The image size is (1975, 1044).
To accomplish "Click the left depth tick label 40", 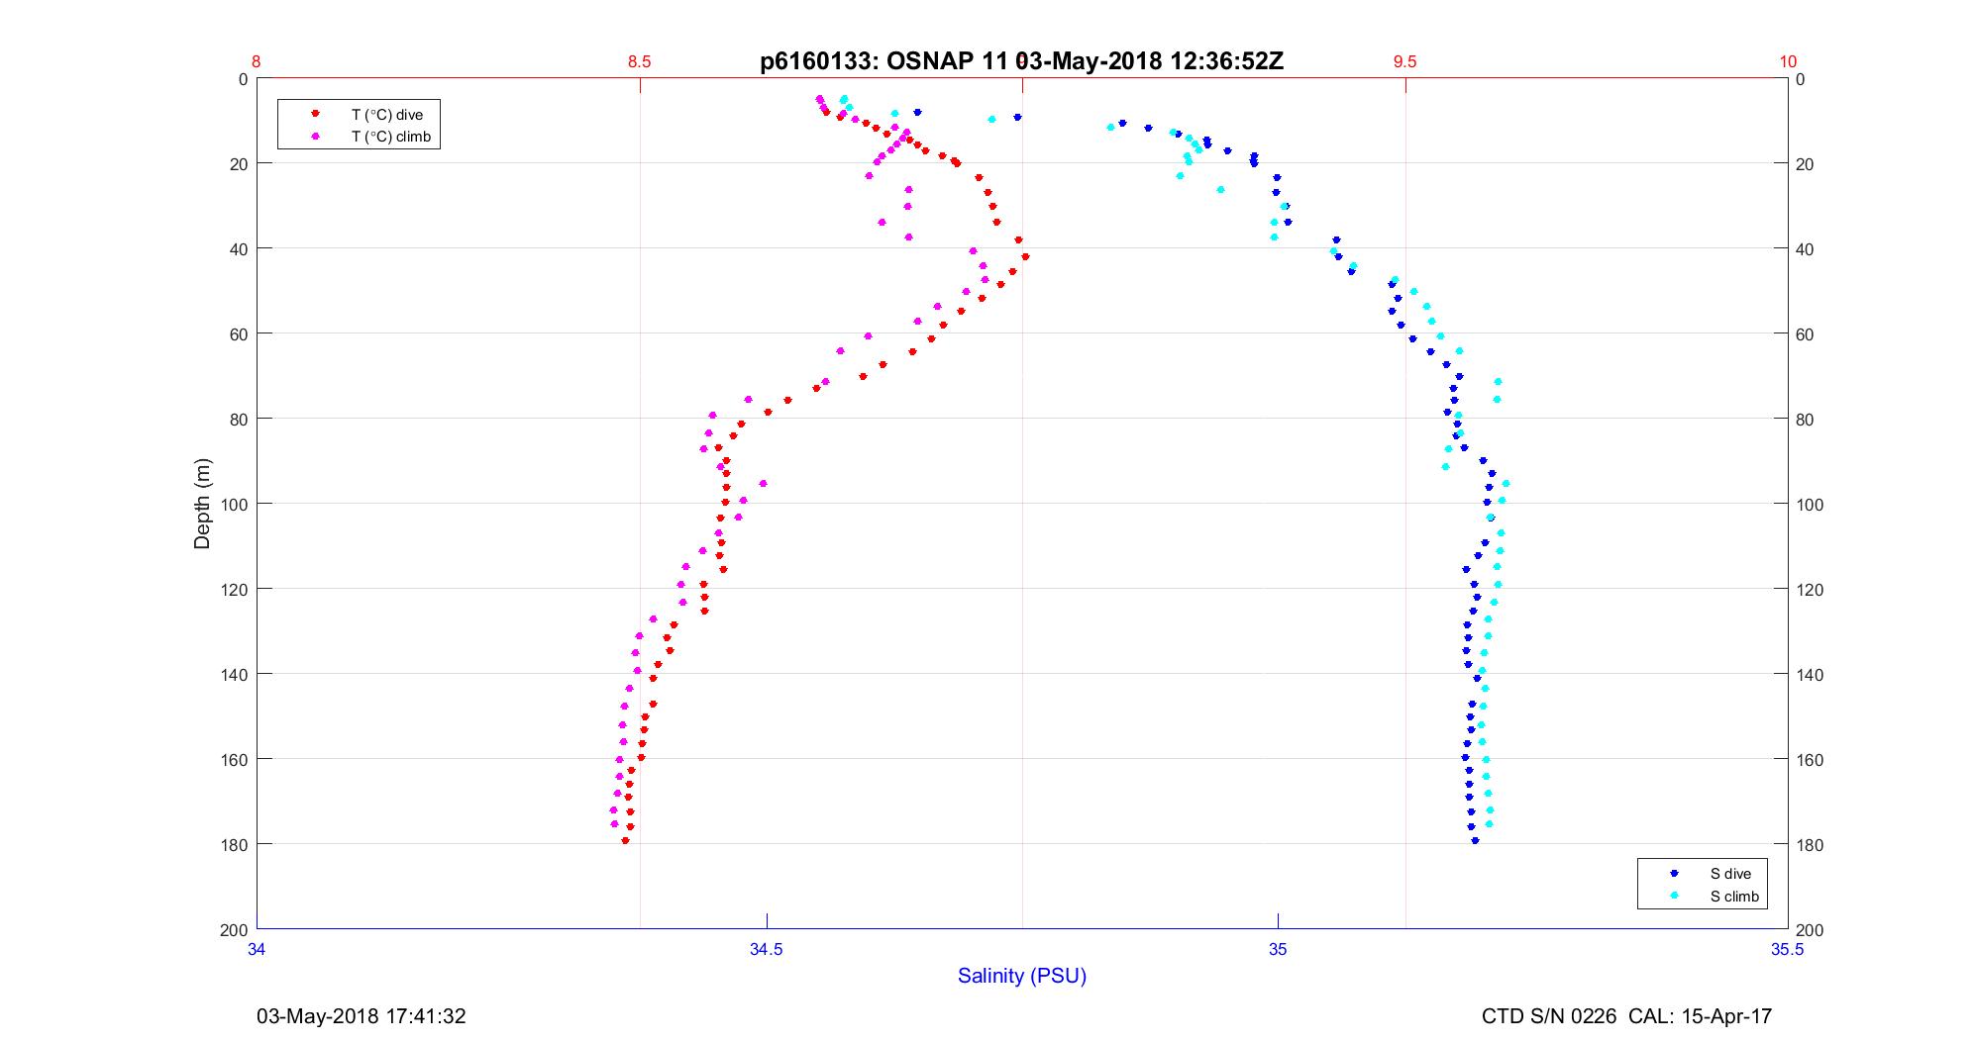I will 238,248.
